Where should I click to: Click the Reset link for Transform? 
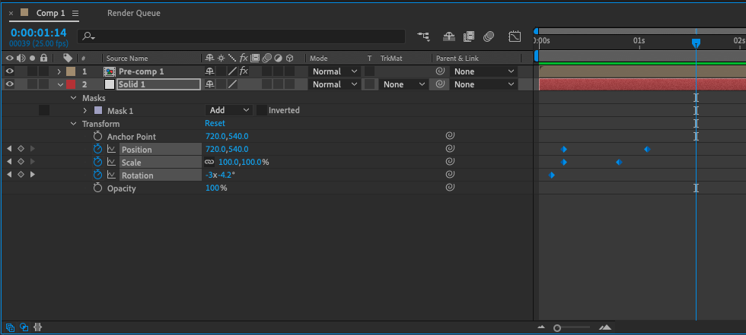[x=215, y=124]
